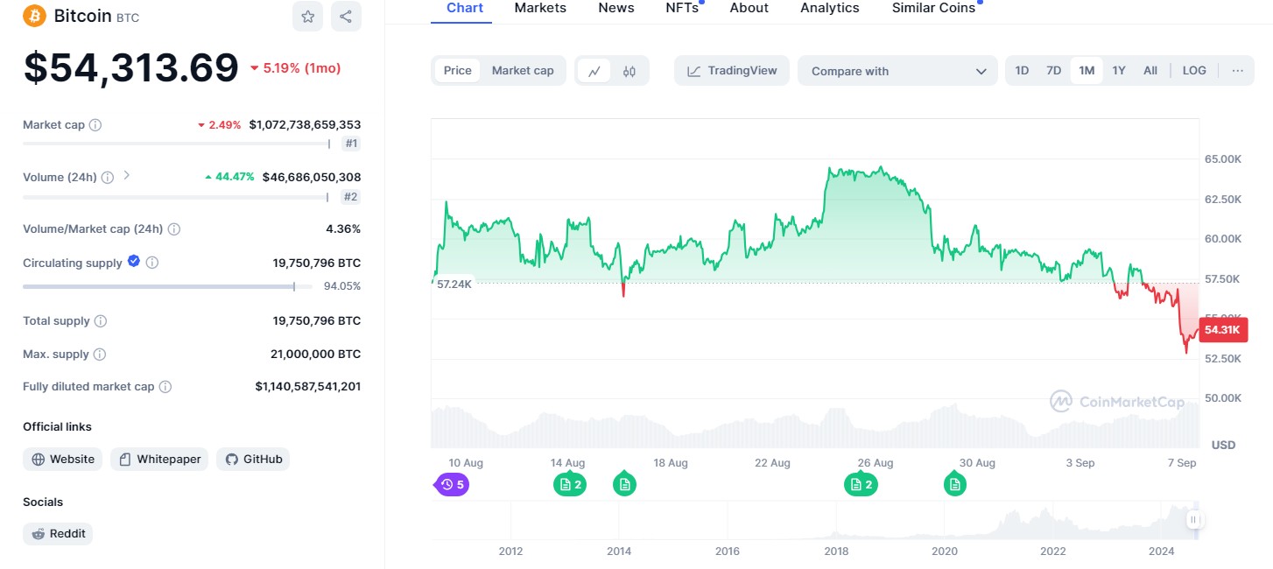
Task: Show Market cap info tooltip icon
Action: (95, 125)
